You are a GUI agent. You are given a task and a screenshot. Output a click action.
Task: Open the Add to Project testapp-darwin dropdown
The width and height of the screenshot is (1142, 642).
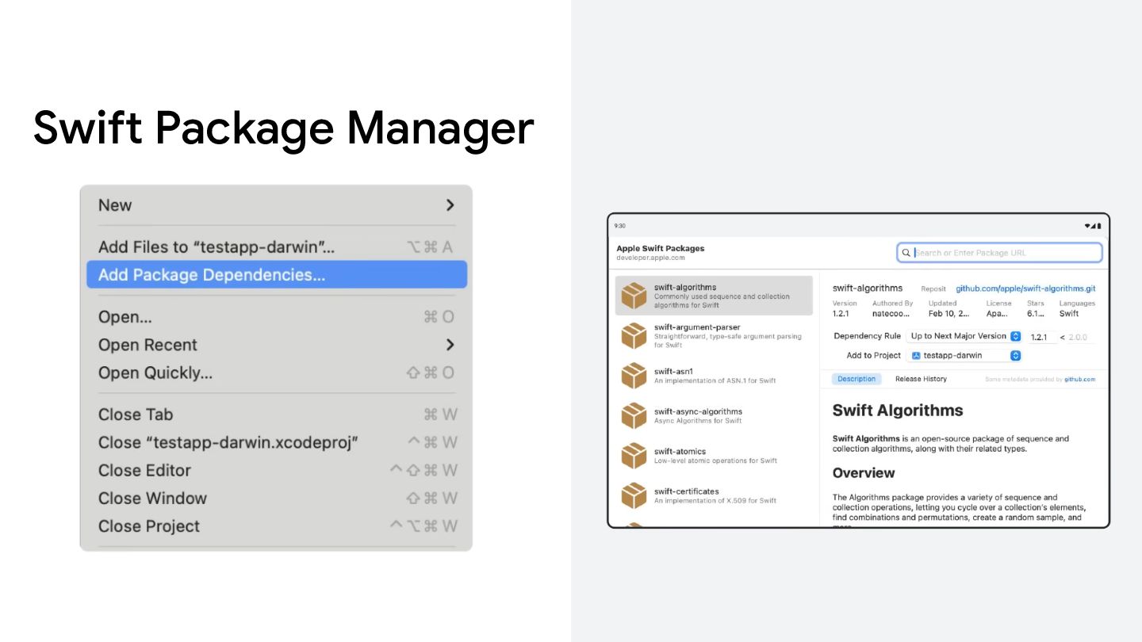pos(964,356)
